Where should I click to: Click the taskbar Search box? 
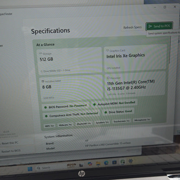44,168
